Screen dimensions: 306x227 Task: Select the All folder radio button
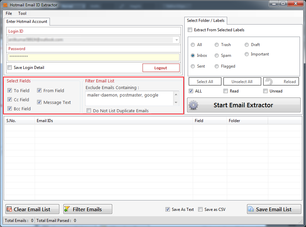(193, 45)
